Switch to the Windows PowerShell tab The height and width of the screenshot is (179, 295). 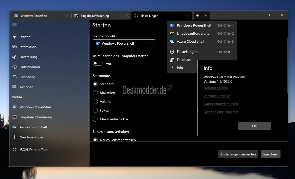pyautogui.click(x=41, y=16)
